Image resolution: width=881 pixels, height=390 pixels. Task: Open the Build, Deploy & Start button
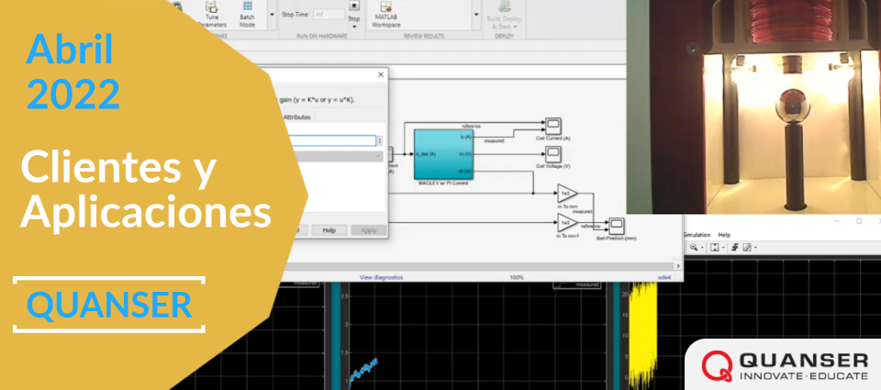tap(505, 16)
